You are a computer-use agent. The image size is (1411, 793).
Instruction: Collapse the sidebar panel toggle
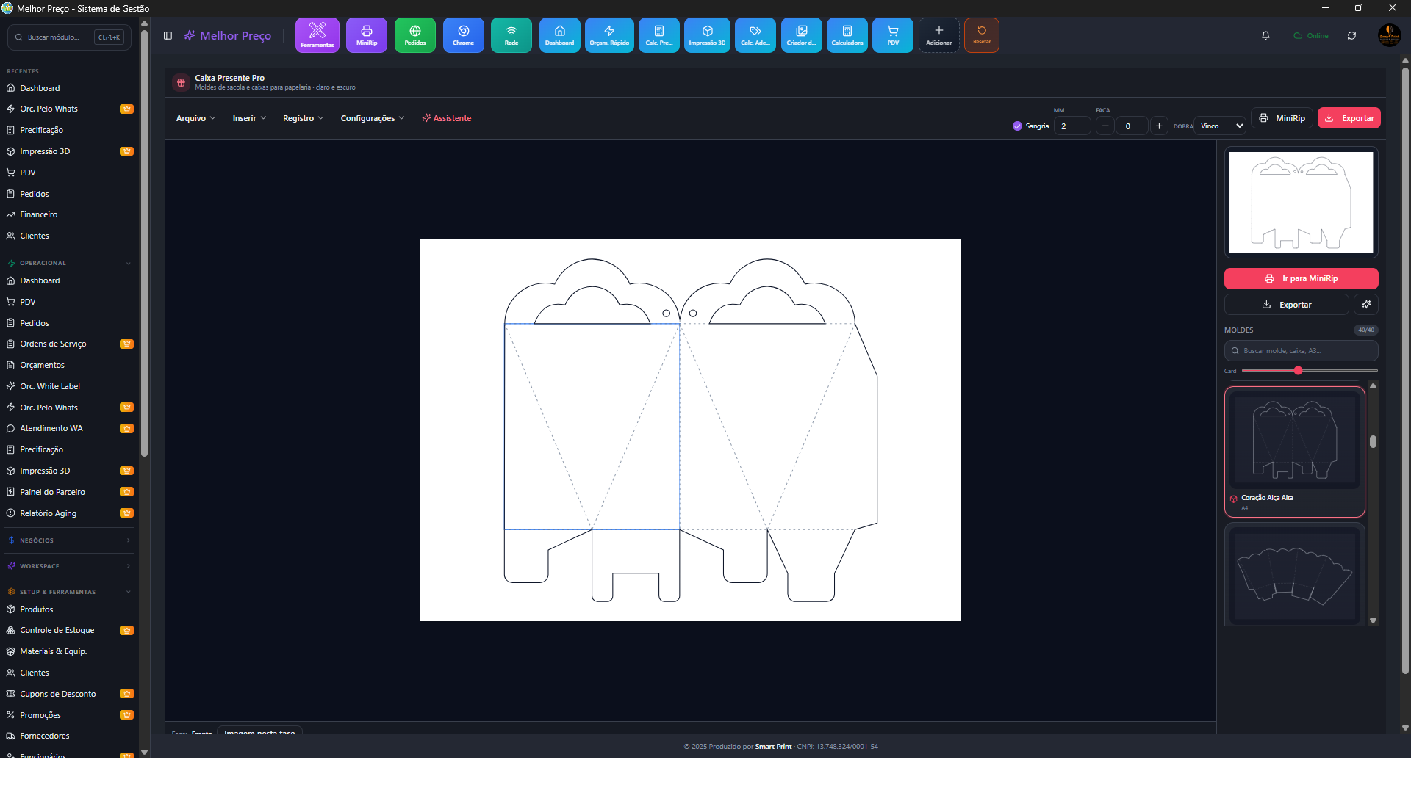pos(168,35)
